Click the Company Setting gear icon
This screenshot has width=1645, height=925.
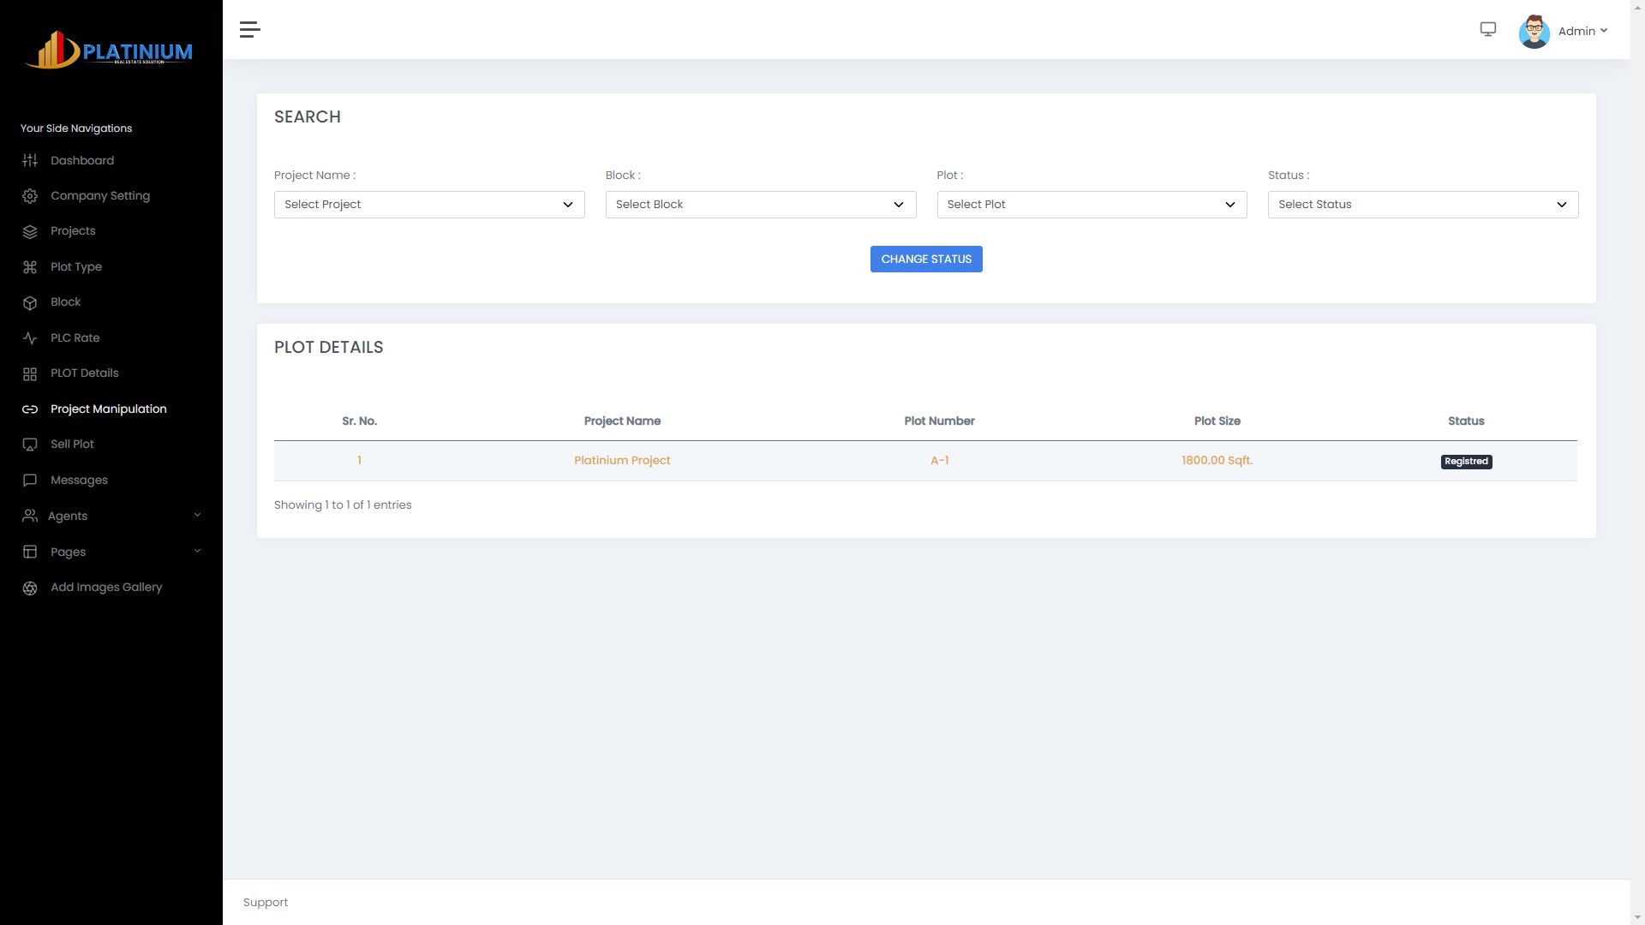[x=30, y=196]
